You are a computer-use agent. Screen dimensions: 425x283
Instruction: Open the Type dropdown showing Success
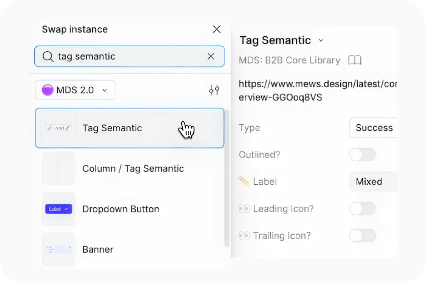(x=375, y=128)
